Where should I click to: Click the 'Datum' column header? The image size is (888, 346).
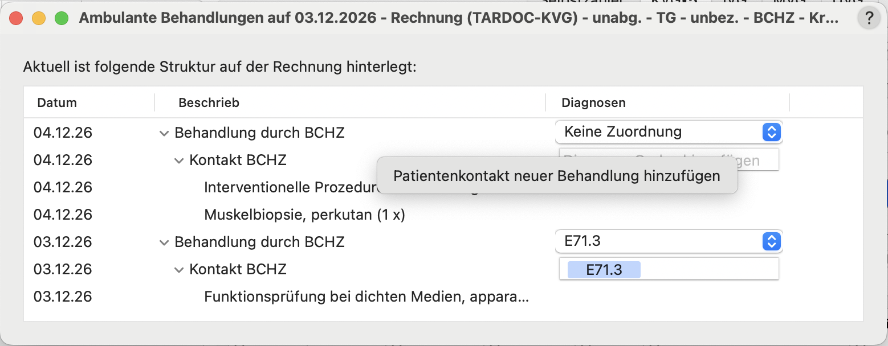pos(57,103)
